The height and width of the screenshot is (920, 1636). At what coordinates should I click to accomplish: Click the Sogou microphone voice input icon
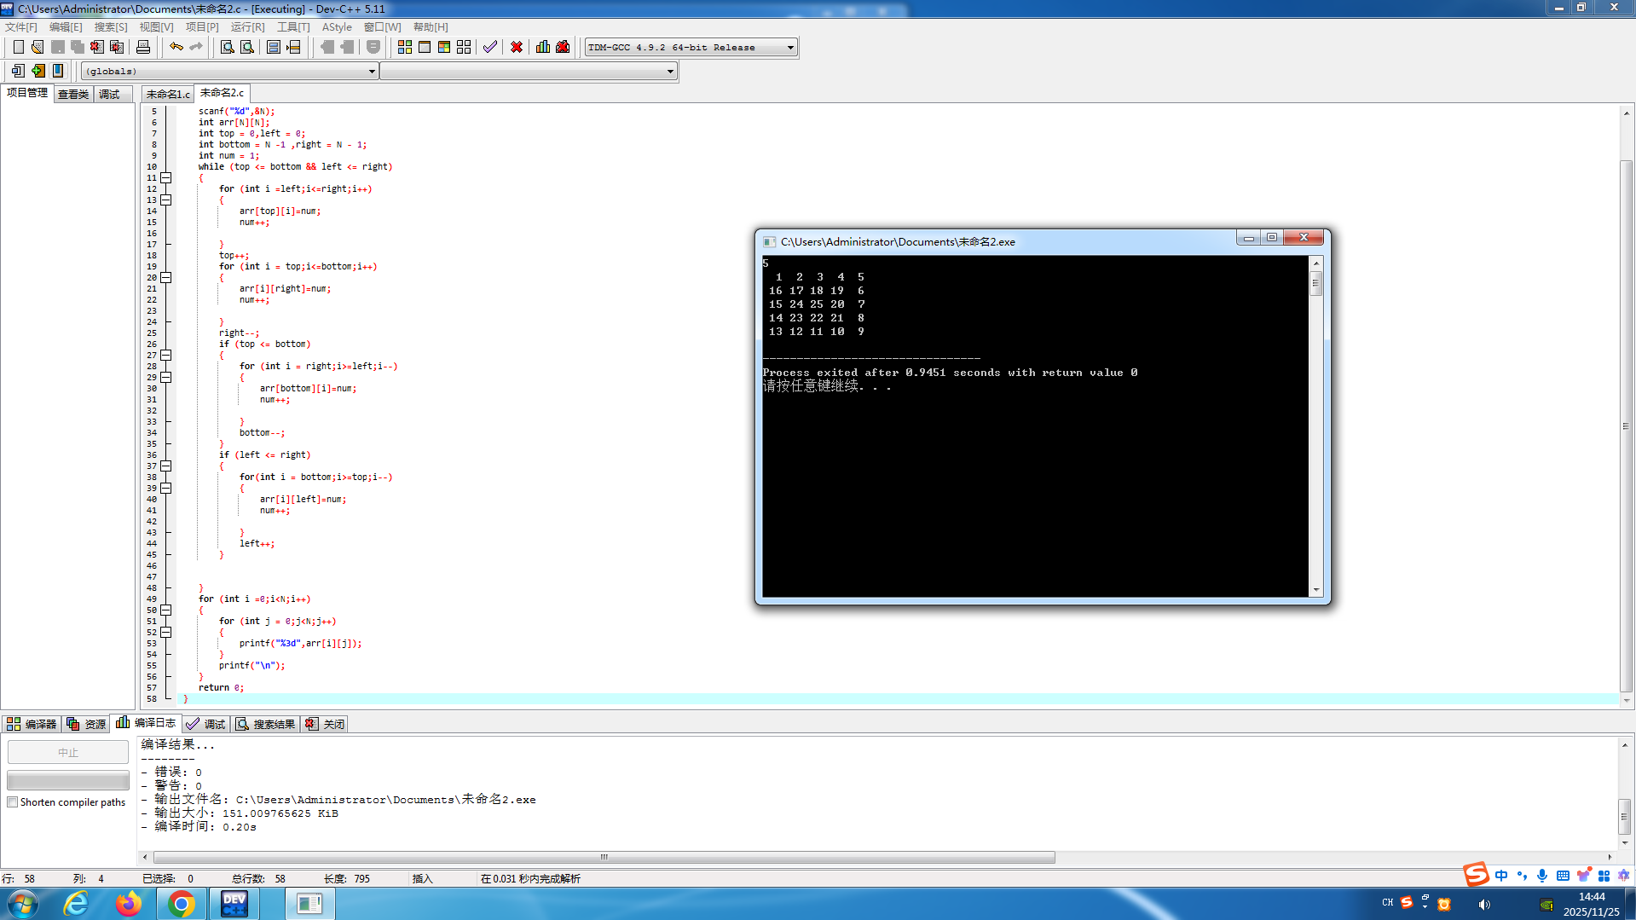(1542, 876)
